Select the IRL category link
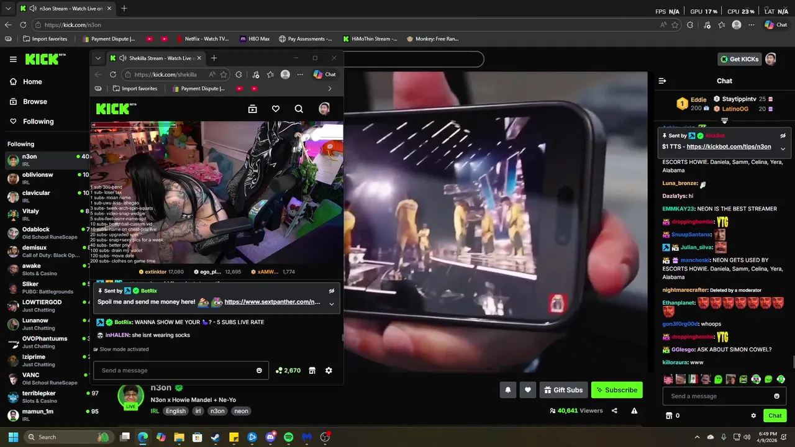 point(155,411)
